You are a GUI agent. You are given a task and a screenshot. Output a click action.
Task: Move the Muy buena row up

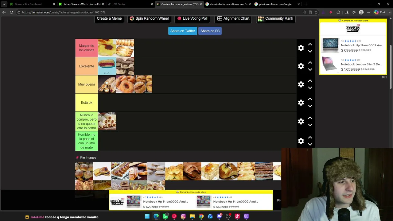pyautogui.click(x=310, y=80)
